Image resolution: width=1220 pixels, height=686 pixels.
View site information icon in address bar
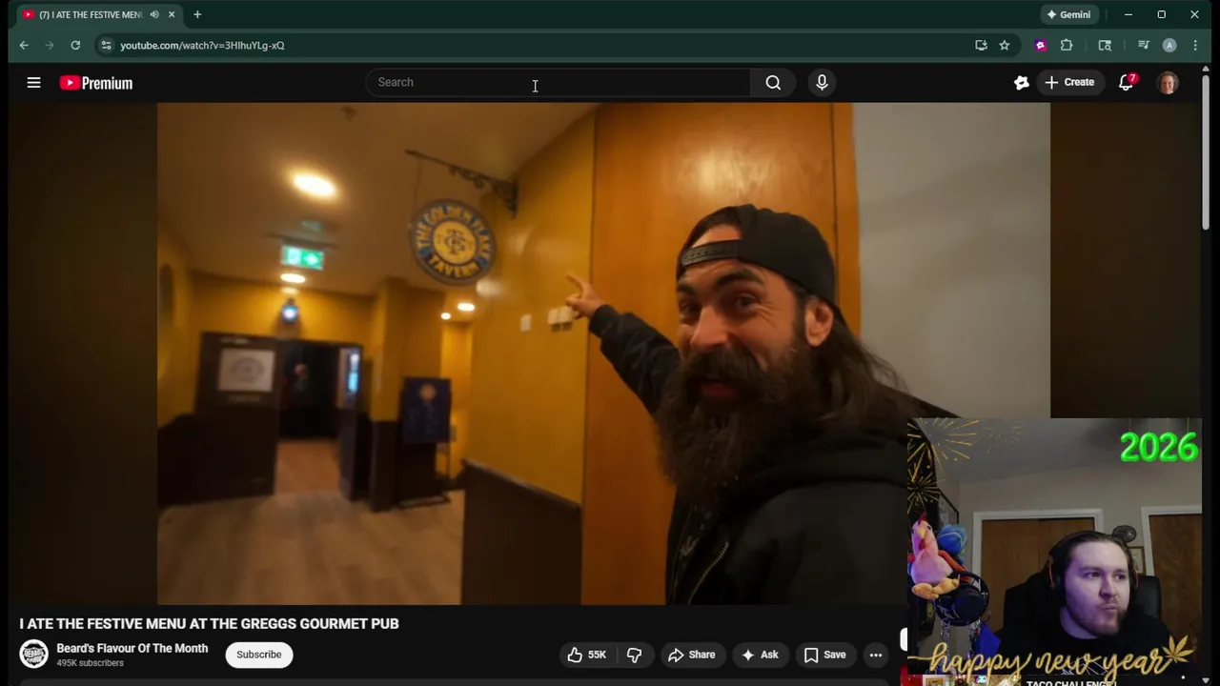(106, 45)
